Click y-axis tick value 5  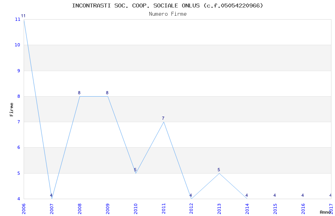coord(19,173)
